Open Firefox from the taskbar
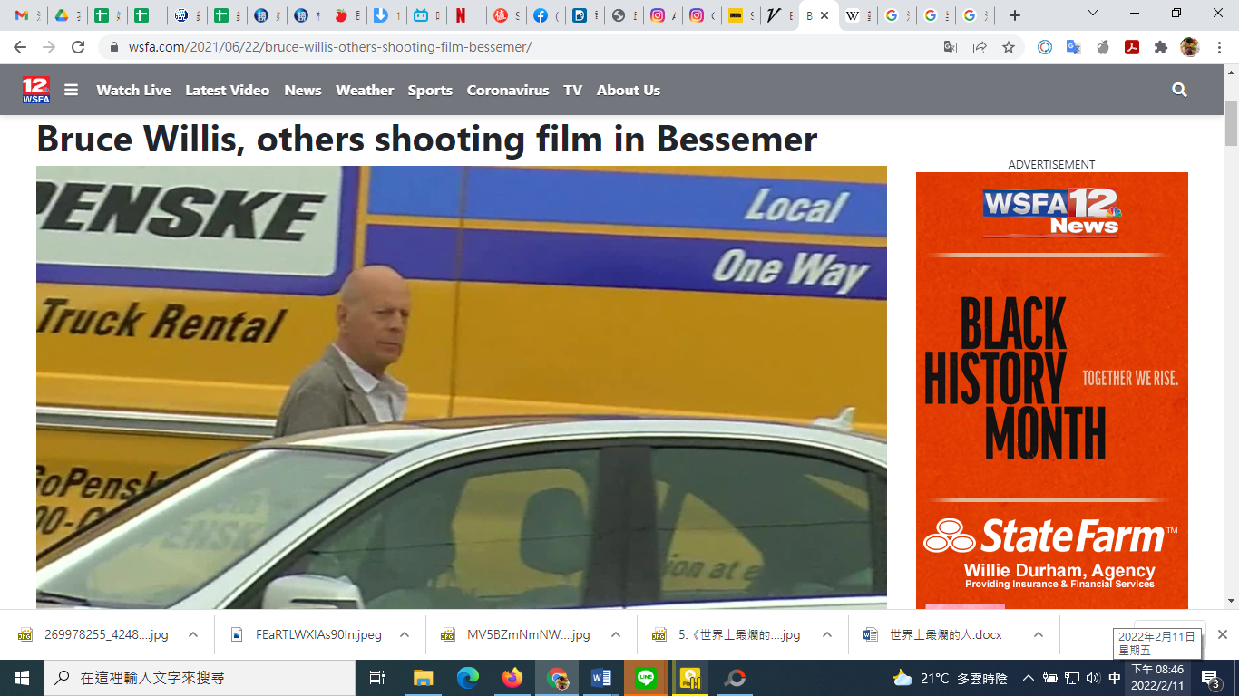 pyautogui.click(x=512, y=678)
